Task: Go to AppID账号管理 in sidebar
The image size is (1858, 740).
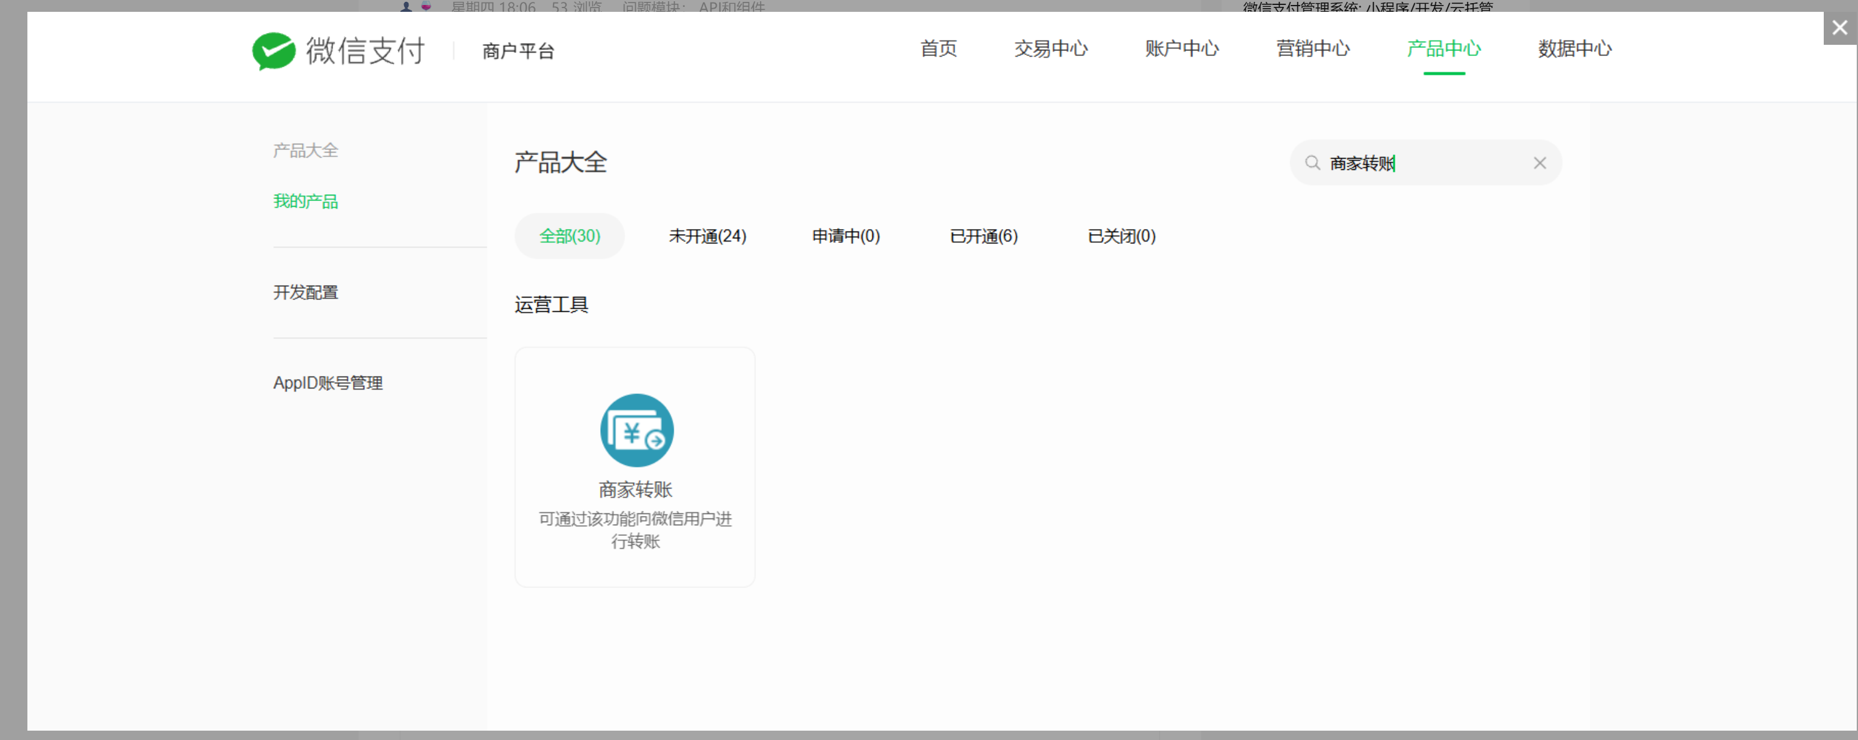Action: coord(328,383)
